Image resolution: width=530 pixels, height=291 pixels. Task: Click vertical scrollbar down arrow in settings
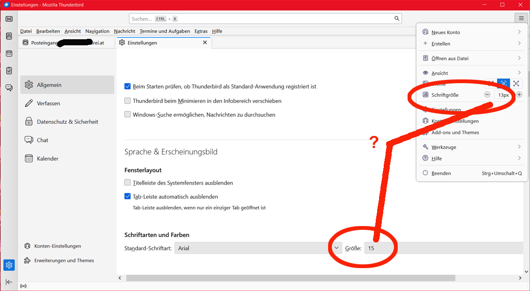526,271
